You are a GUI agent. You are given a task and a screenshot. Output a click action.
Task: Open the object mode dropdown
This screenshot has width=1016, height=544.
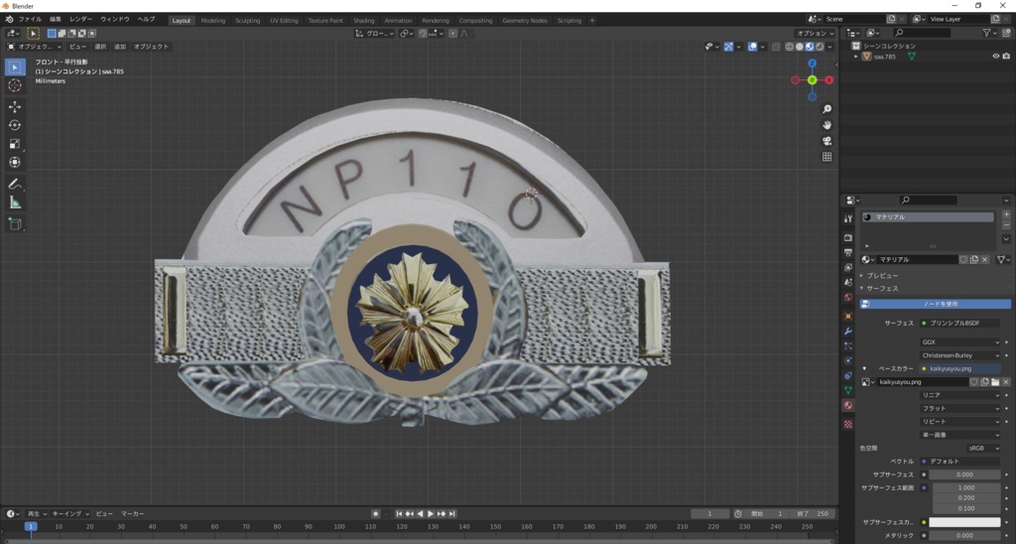35,47
